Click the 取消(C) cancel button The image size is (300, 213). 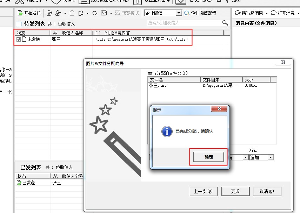pyautogui.click(x=267, y=191)
